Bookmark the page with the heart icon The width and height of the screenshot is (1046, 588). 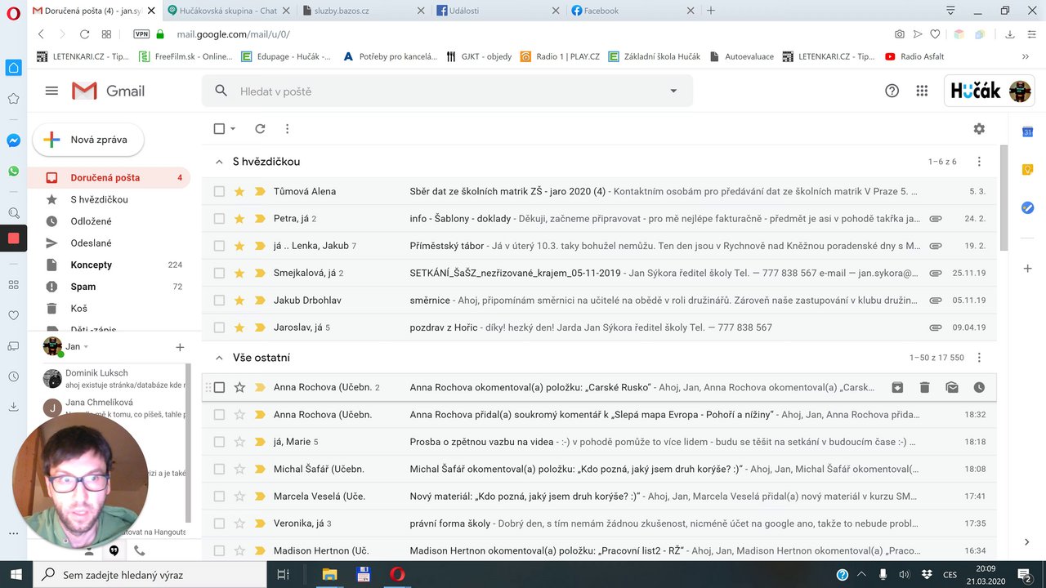pos(935,34)
